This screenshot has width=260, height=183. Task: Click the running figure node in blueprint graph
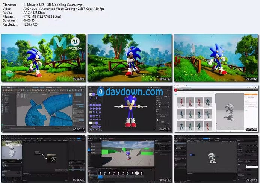(52, 159)
